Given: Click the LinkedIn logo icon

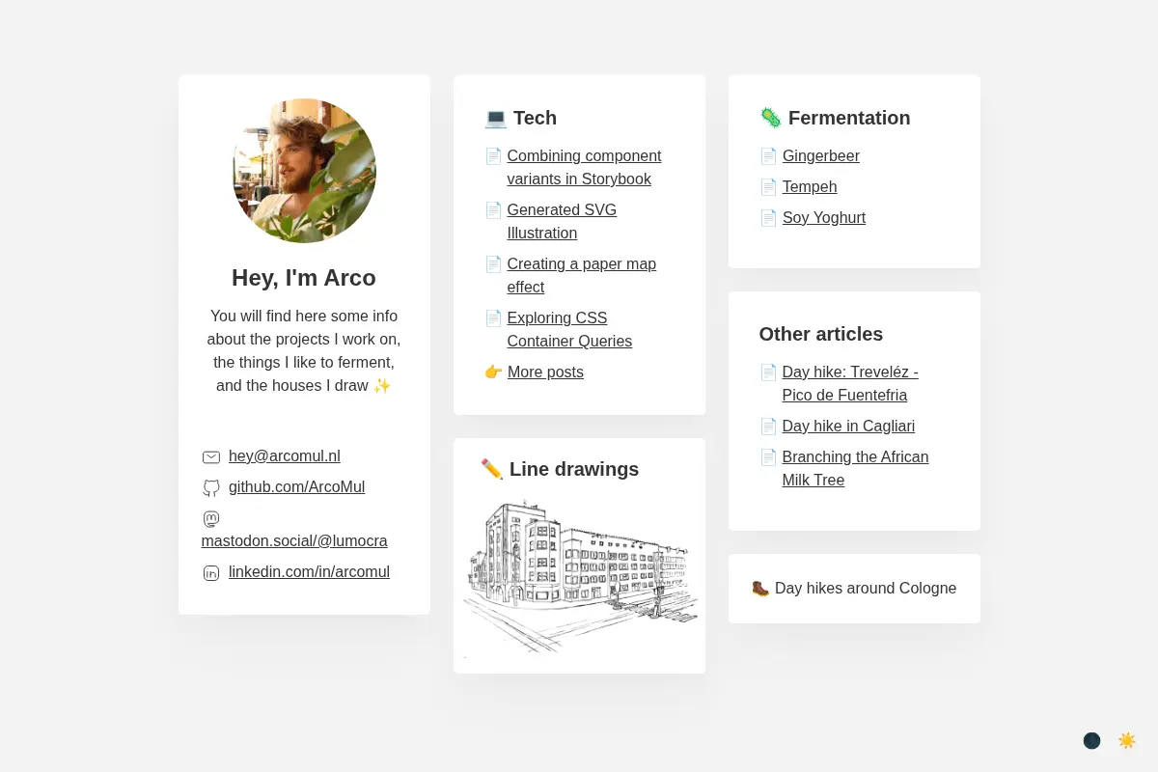Looking at the screenshot, I should 211,573.
